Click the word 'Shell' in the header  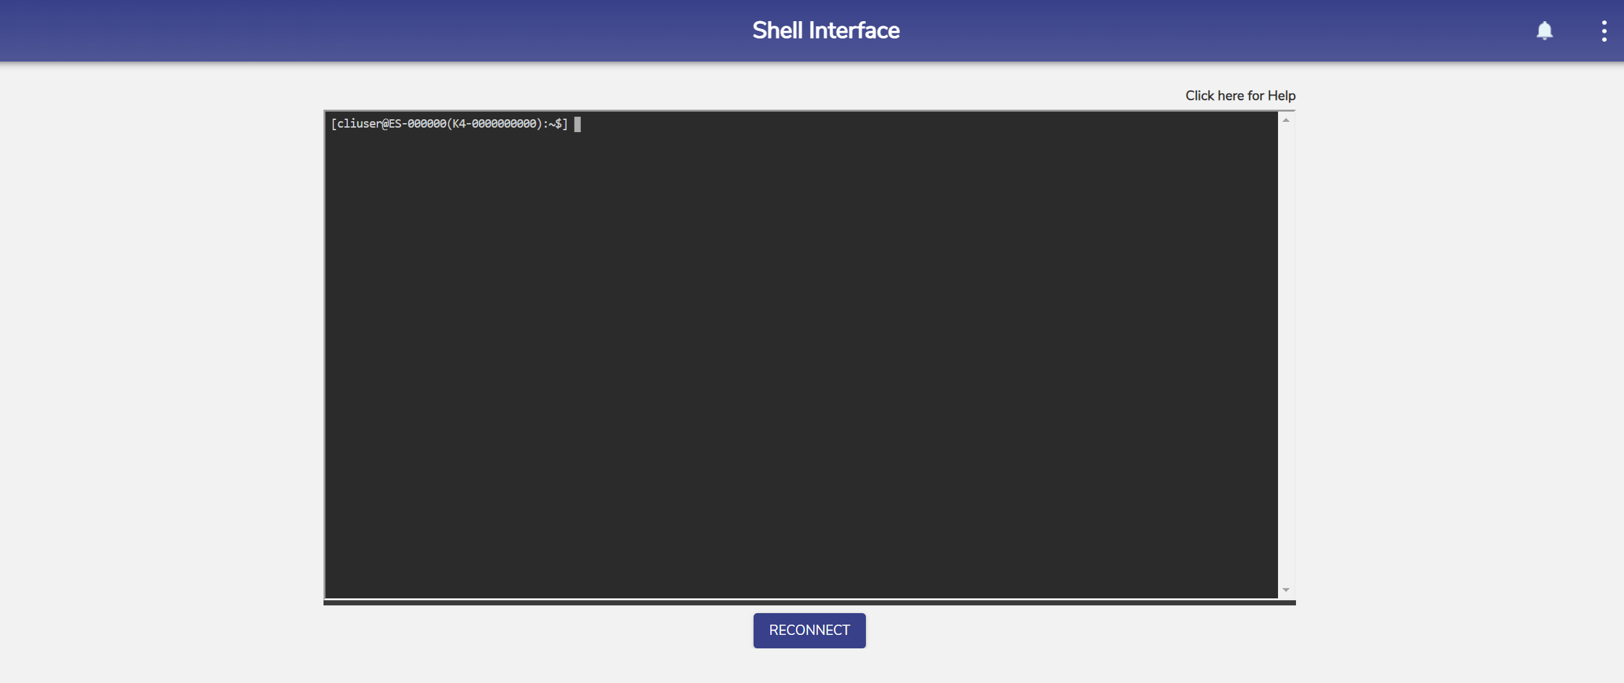(x=777, y=31)
